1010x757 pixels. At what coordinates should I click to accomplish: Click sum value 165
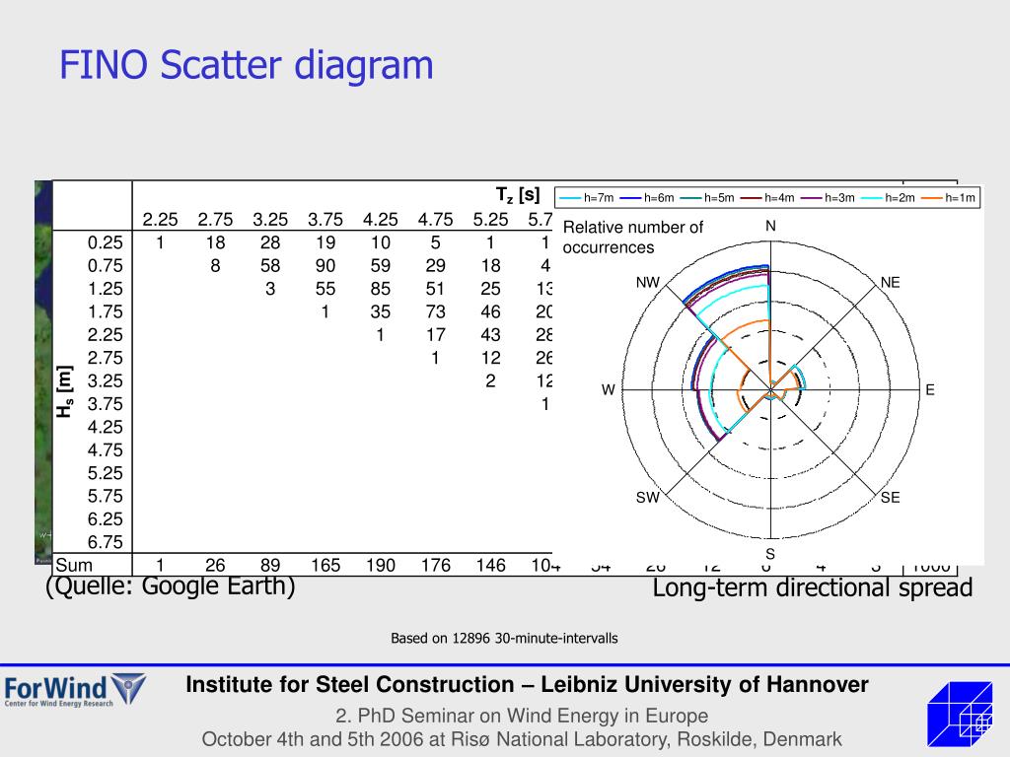click(325, 565)
